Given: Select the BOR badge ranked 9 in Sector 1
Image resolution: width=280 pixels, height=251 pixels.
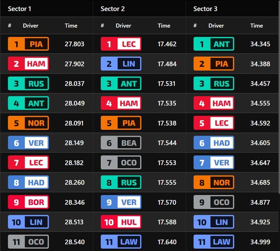Looking at the screenshot, I should click(x=28, y=202).
